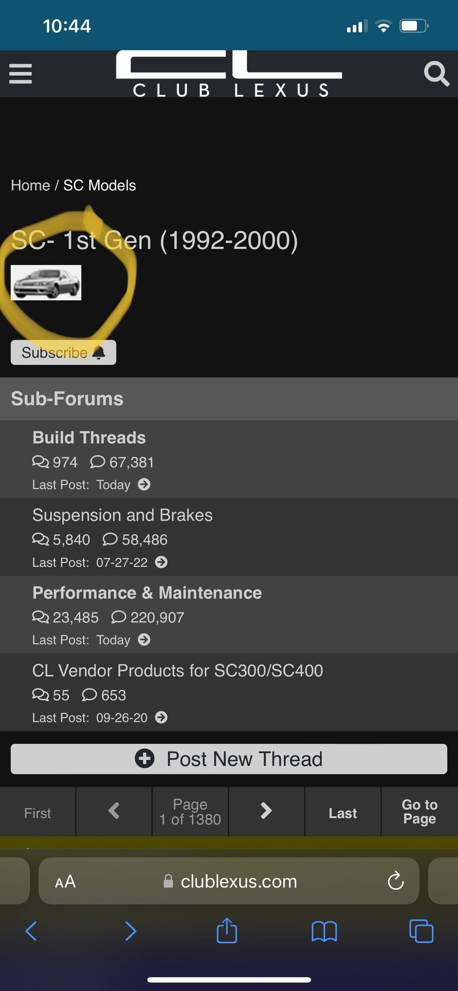
Task: Open Safari bookmarks book icon
Action: click(324, 931)
